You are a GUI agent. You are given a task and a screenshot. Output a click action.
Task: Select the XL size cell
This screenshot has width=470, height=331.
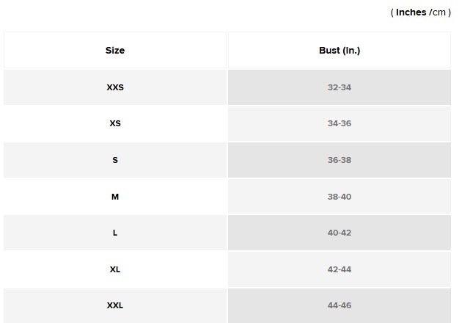point(115,269)
